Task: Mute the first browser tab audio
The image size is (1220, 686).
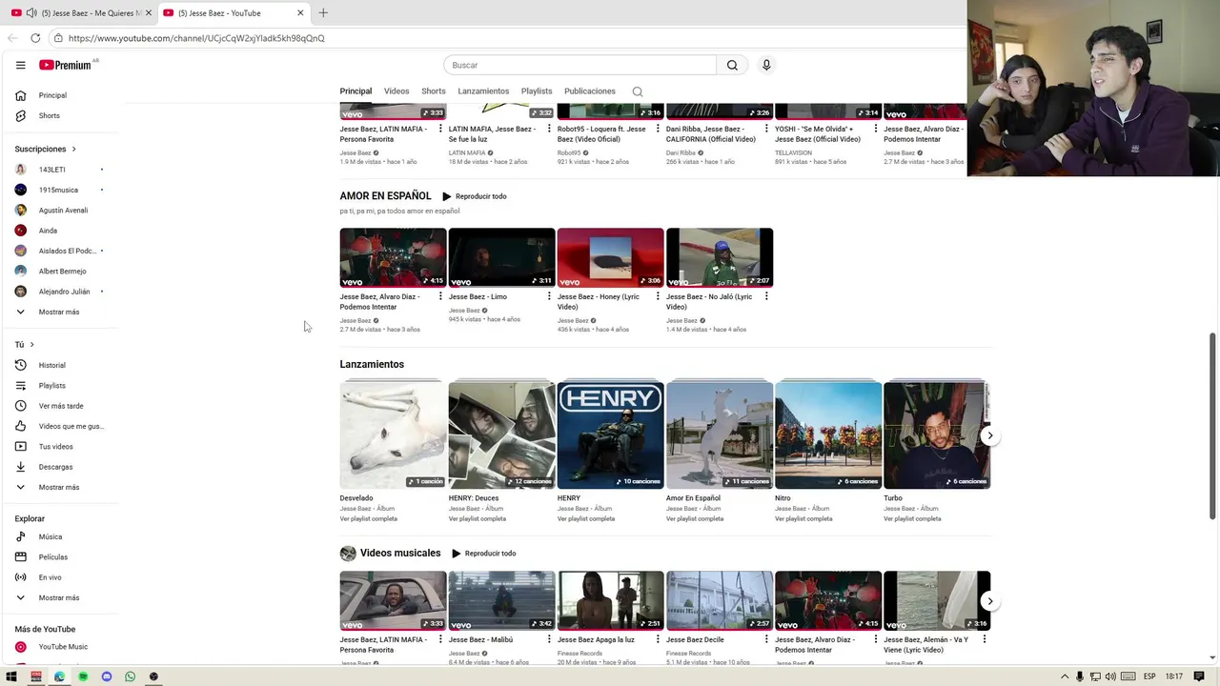Action: coord(31,12)
